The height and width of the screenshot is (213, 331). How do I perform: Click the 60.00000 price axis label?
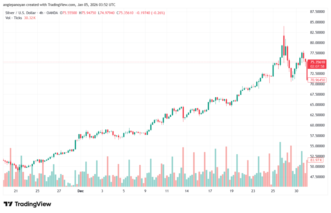coord(317,125)
